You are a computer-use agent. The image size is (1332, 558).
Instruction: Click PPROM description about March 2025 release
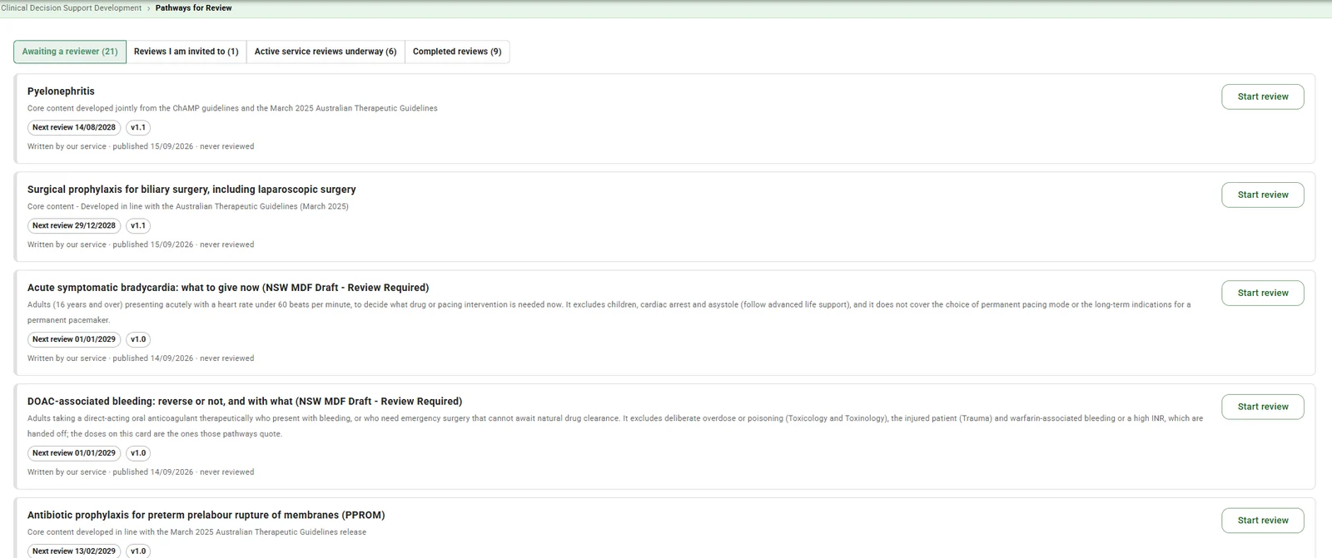pos(196,532)
